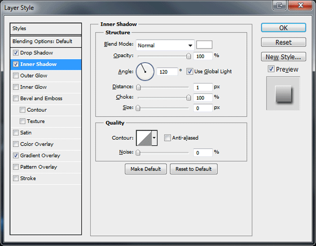The width and height of the screenshot is (316, 246).
Task: Select the Bevel and Emboss label
Action: click(41, 99)
